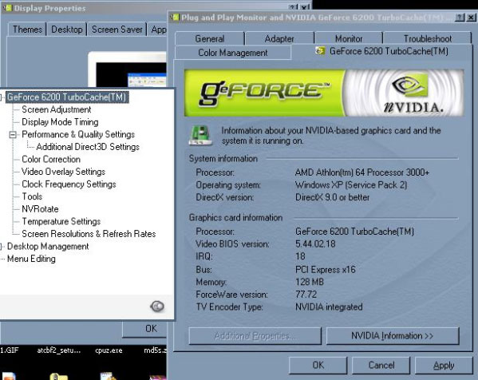478x380 pixels.
Task: Click Apply in the GeForce properties dialog
Action: 444,365
